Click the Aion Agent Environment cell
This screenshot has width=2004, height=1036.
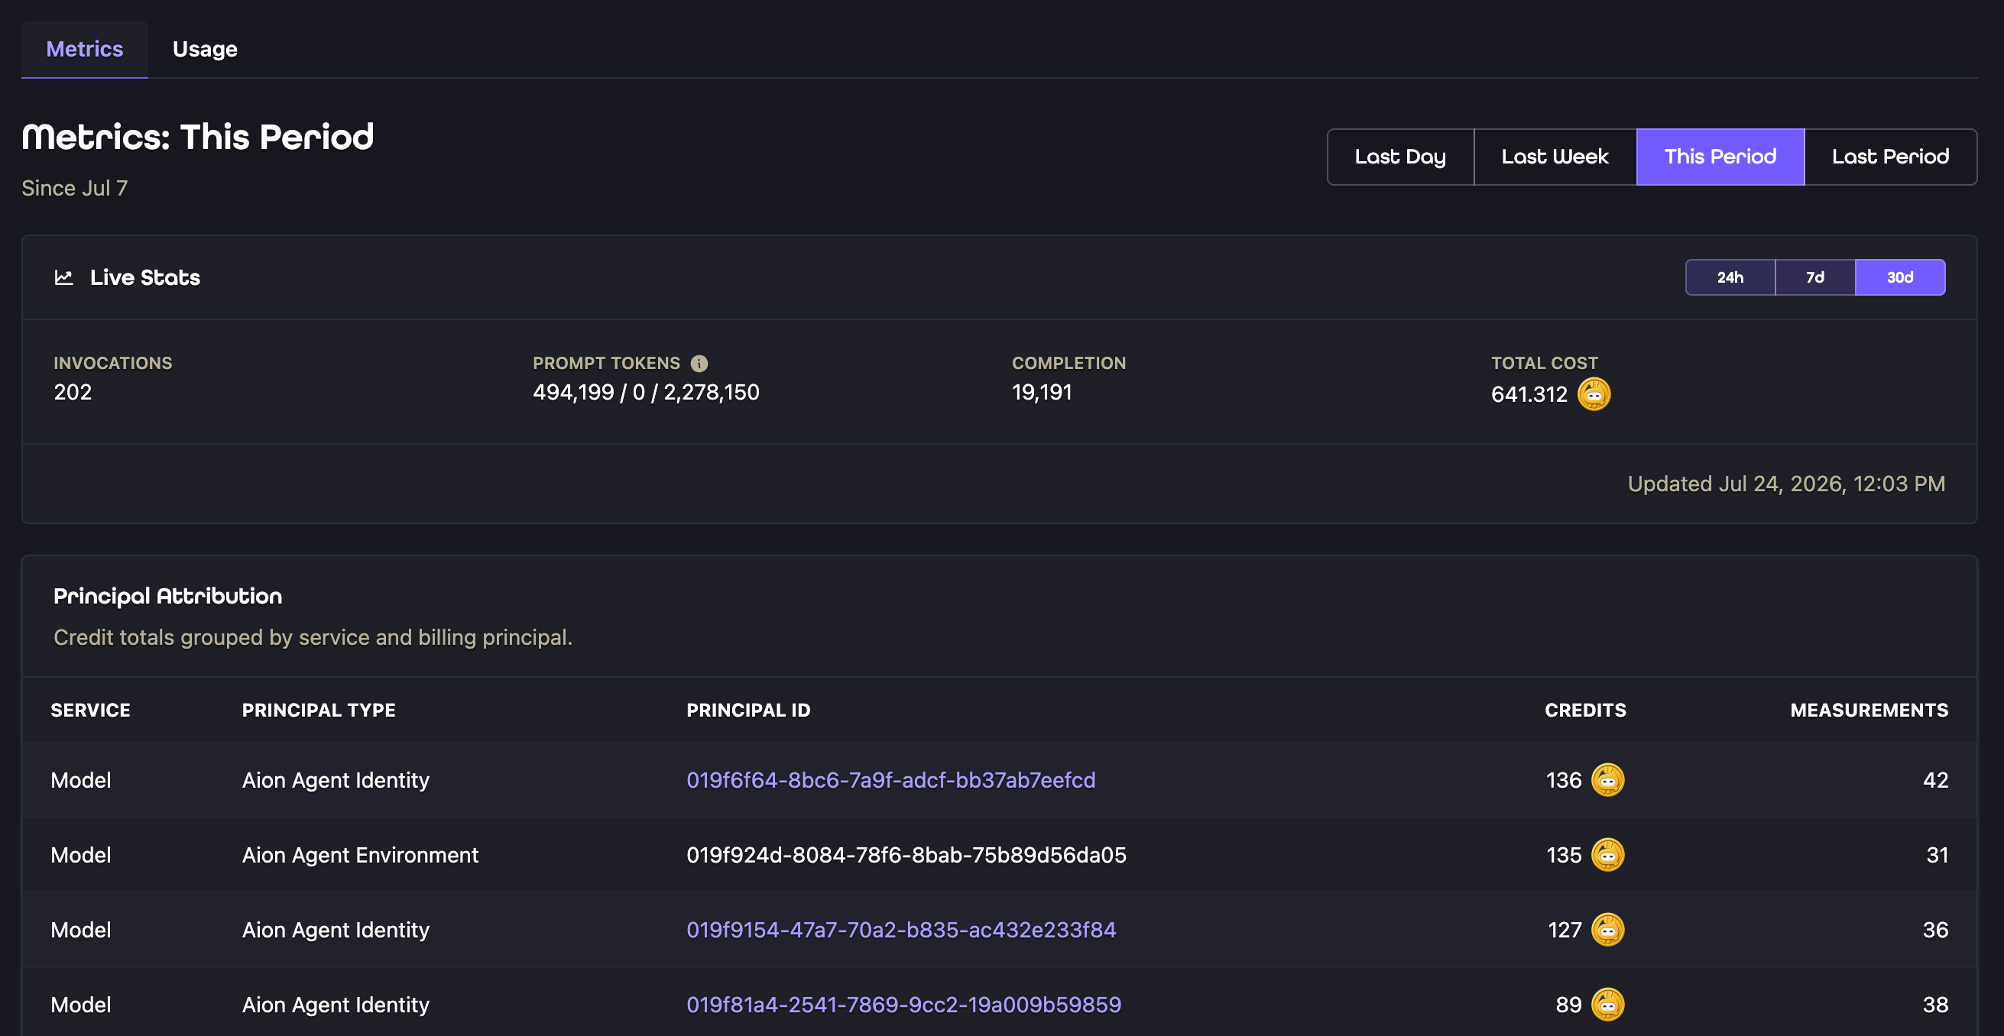click(x=360, y=855)
